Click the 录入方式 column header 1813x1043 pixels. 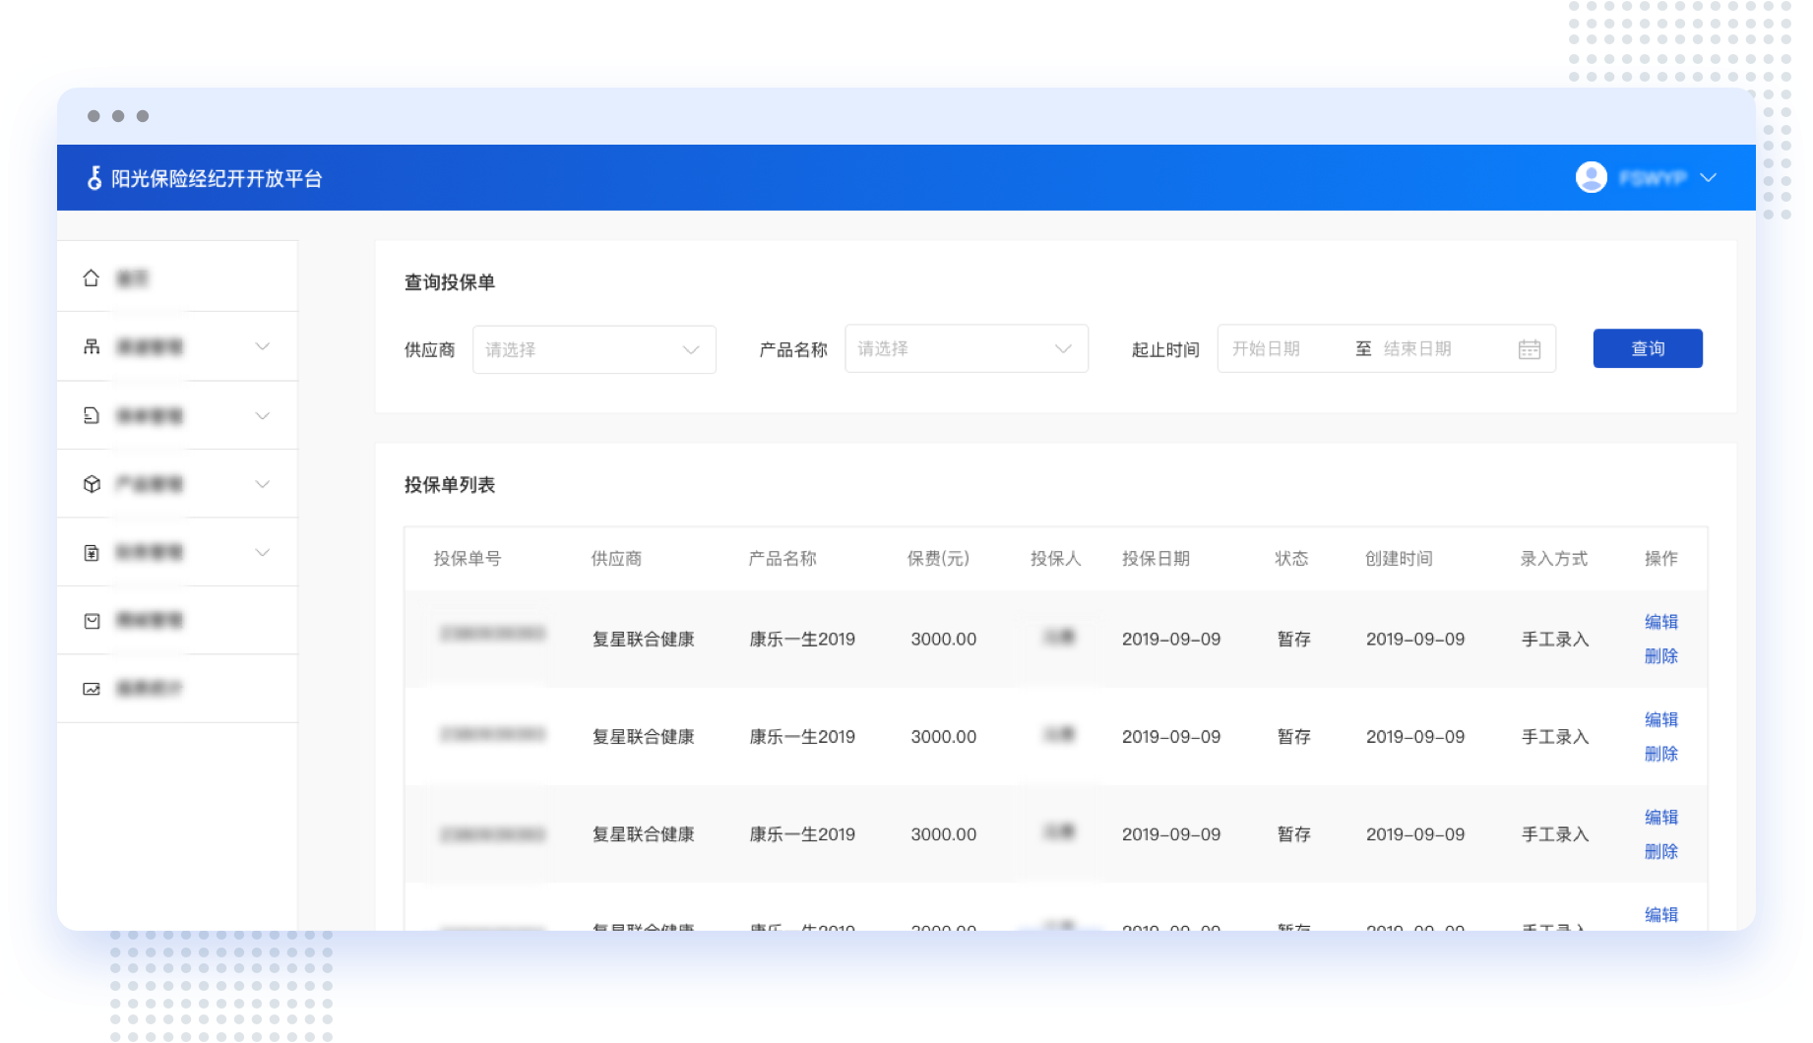pos(1554,559)
